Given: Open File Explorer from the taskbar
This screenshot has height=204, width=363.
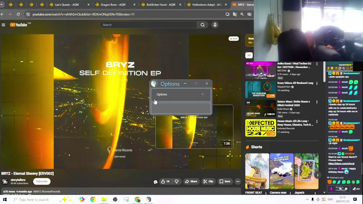Looking at the screenshot, I should [x=104, y=199].
